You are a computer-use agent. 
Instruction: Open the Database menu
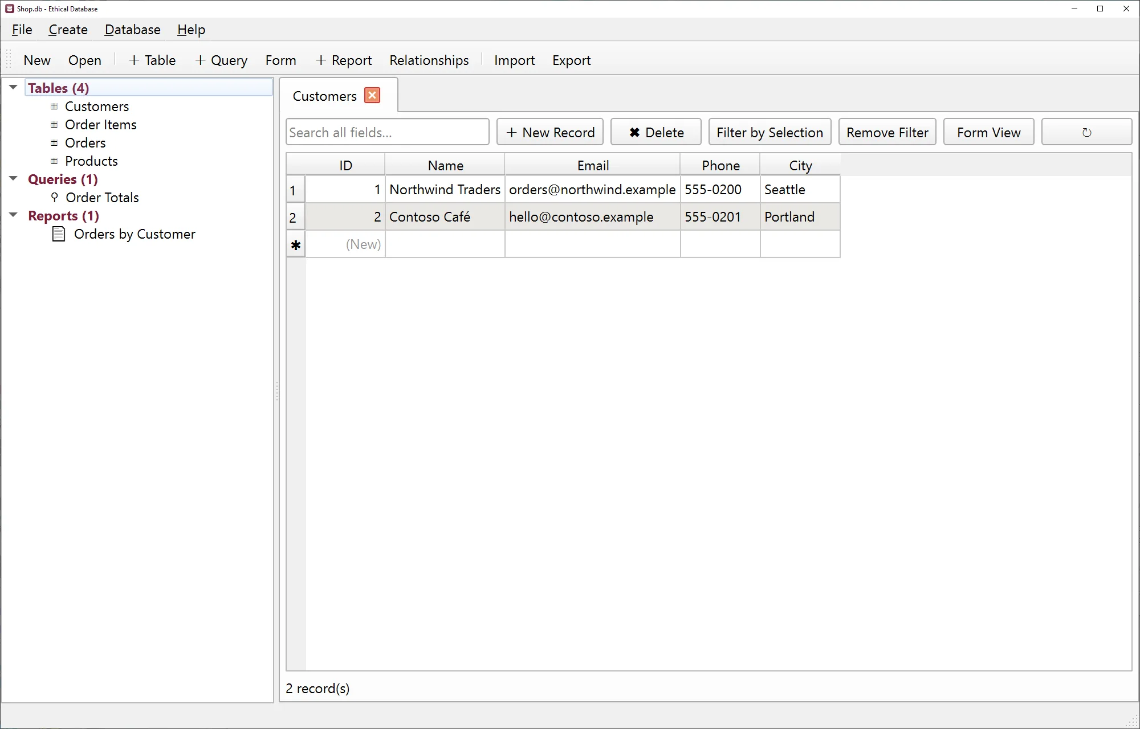click(132, 30)
